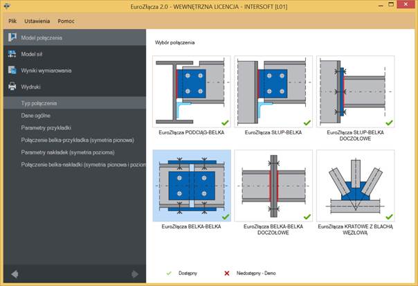Close the EuroZłącza window
Viewport: 418px width, 286px height.
coord(406,4)
